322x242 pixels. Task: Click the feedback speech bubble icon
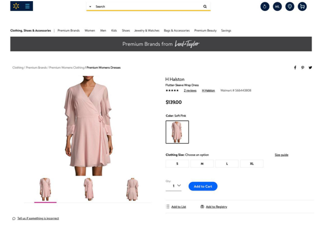(x=14, y=218)
